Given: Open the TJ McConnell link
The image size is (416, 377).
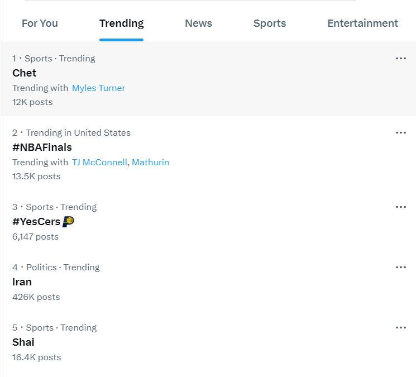Looking at the screenshot, I should click(99, 163).
